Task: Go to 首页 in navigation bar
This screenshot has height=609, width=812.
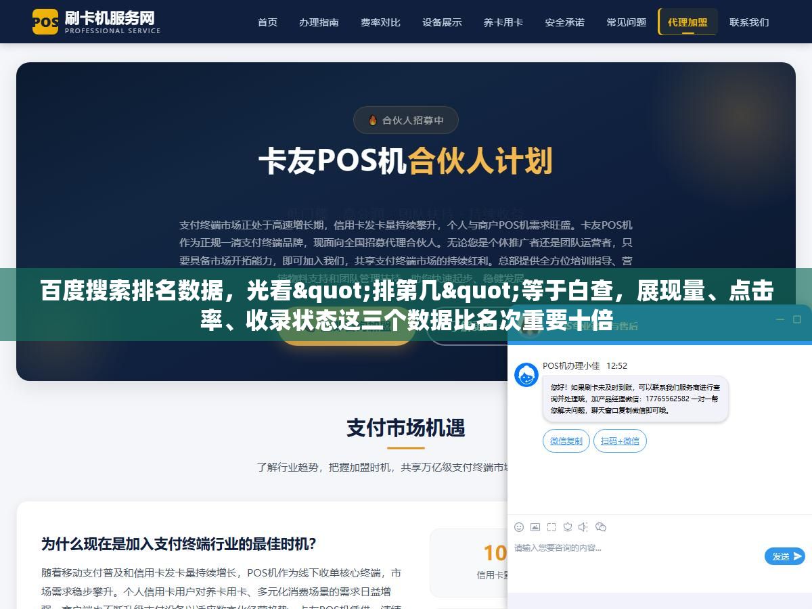Action: click(267, 22)
